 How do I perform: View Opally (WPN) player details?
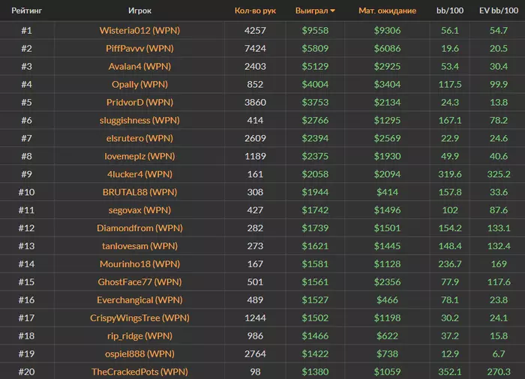[x=139, y=84]
